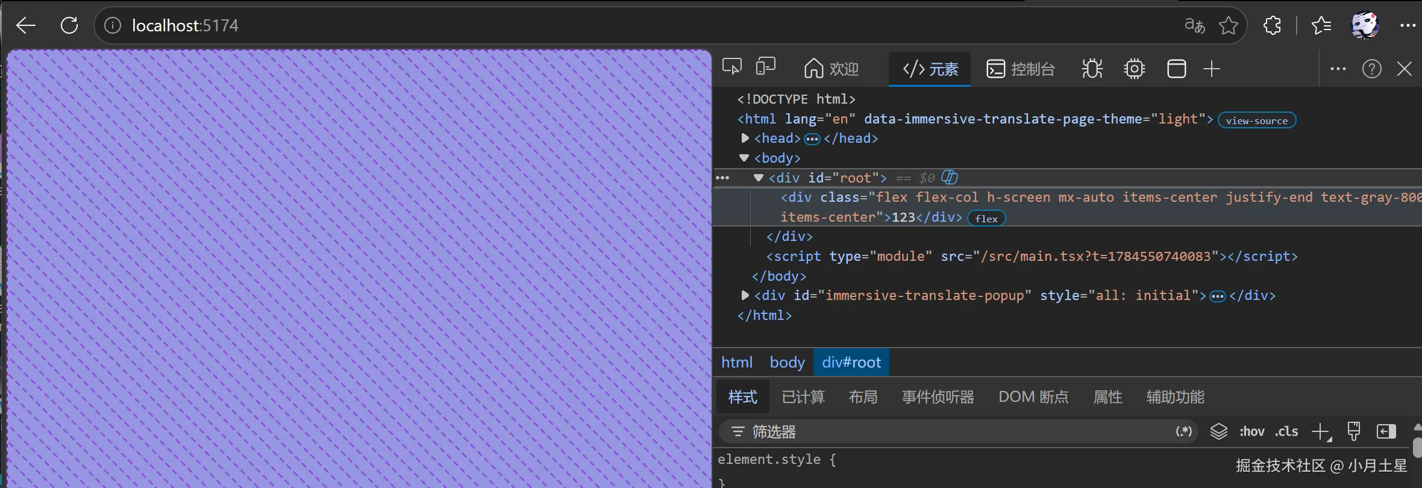Select the 辅助功能 accessibility tab

point(1175,397)
